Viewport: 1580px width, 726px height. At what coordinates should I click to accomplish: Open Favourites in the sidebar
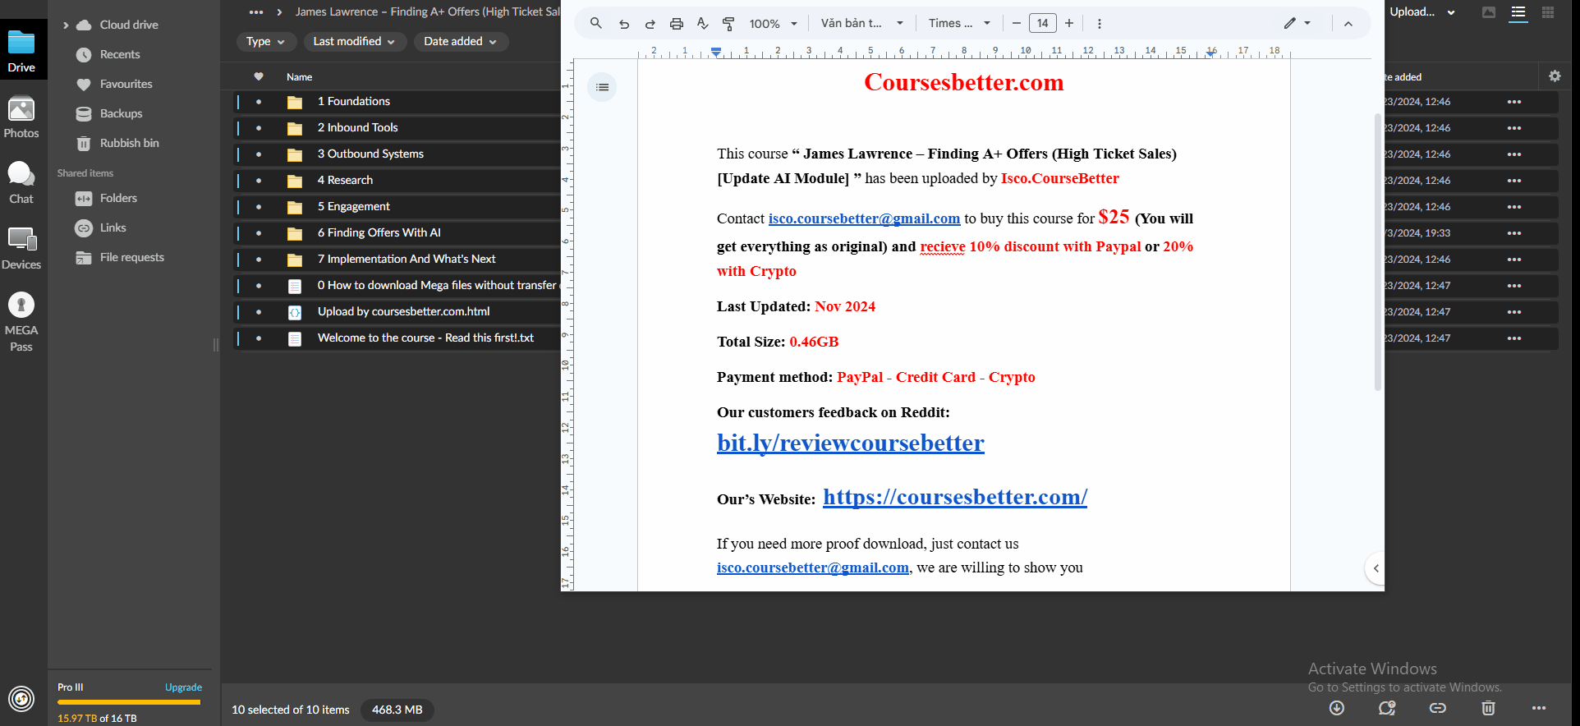click(x=126, y=85)
